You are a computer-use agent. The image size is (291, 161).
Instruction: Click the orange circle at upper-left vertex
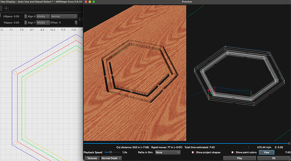coord(15,73)
